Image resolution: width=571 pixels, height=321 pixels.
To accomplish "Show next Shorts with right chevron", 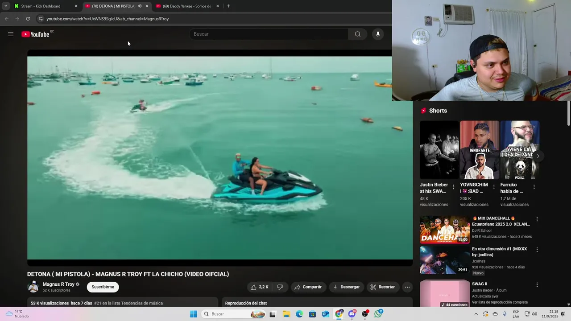I will 538,156.
